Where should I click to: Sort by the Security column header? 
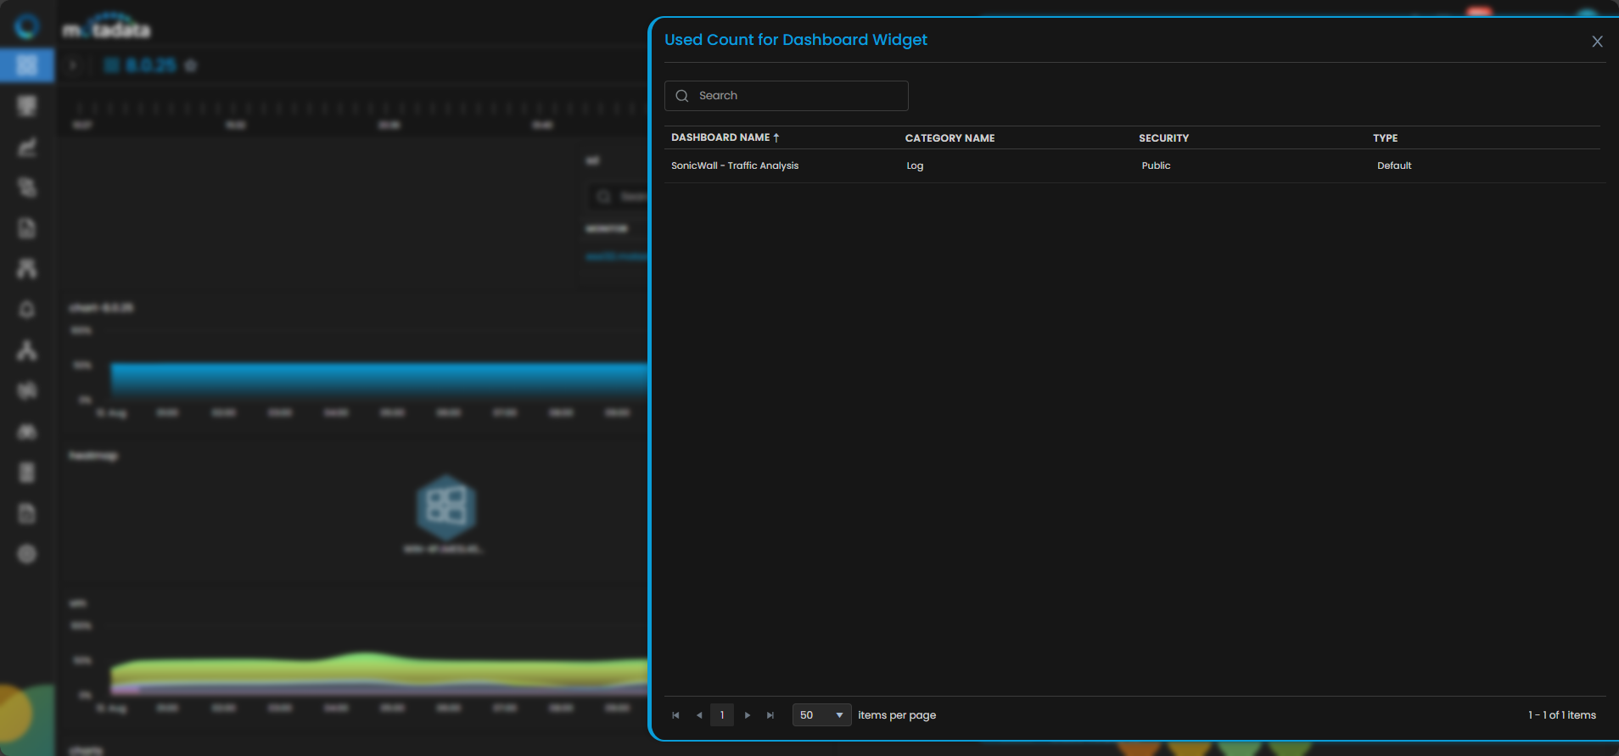1163,138
